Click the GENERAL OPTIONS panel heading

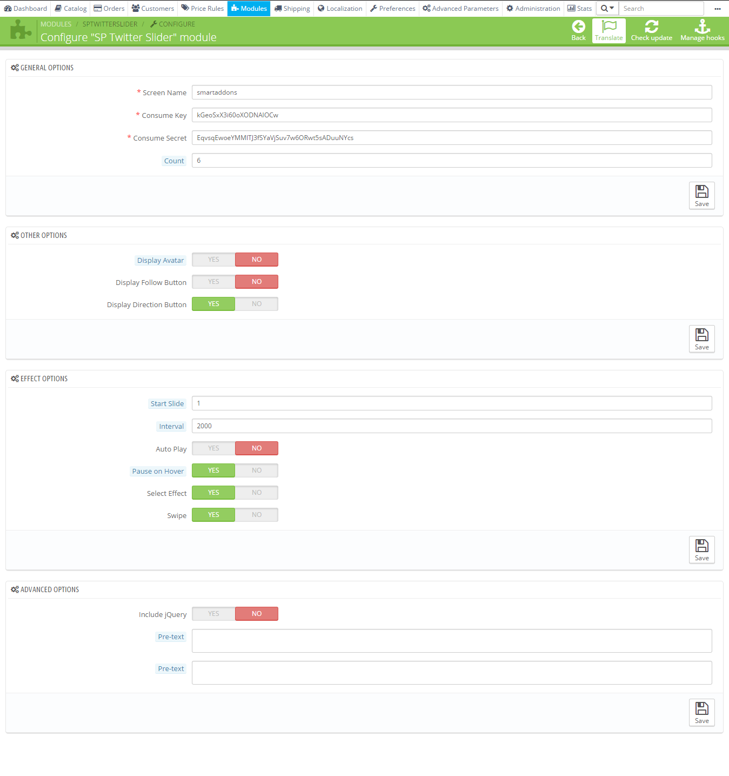point(42,68)
